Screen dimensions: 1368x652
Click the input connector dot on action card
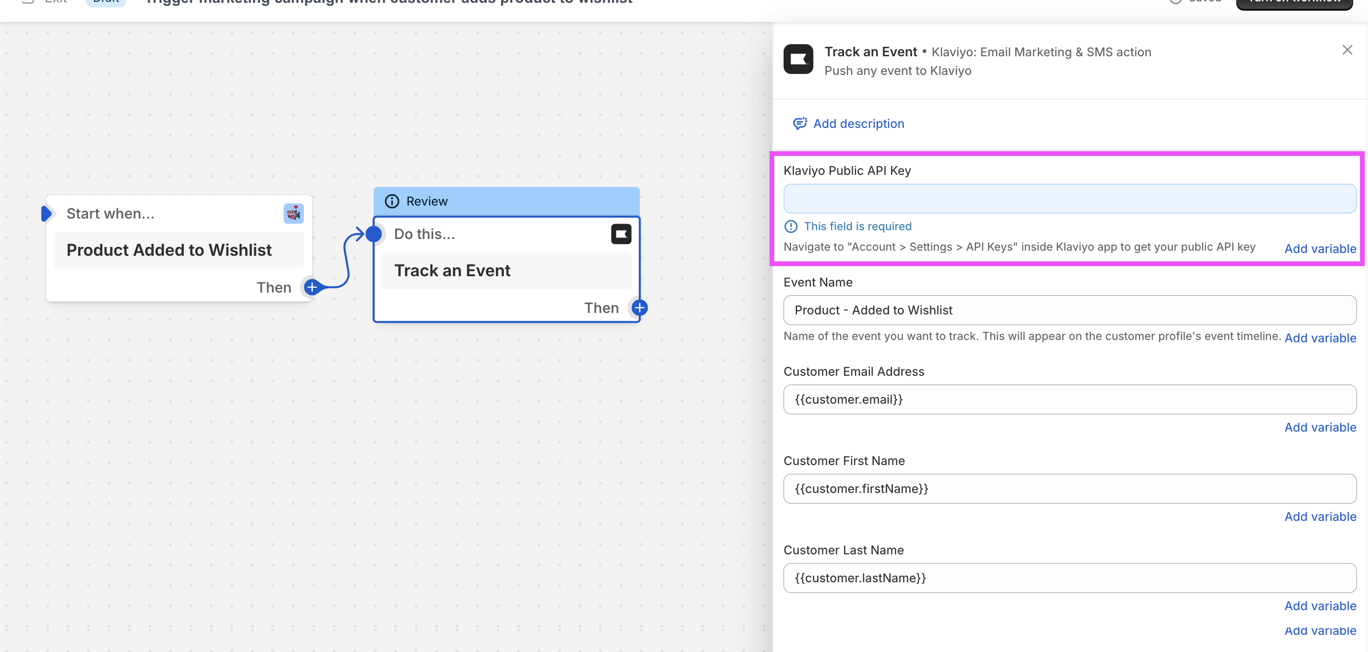(x=374, y=234)
